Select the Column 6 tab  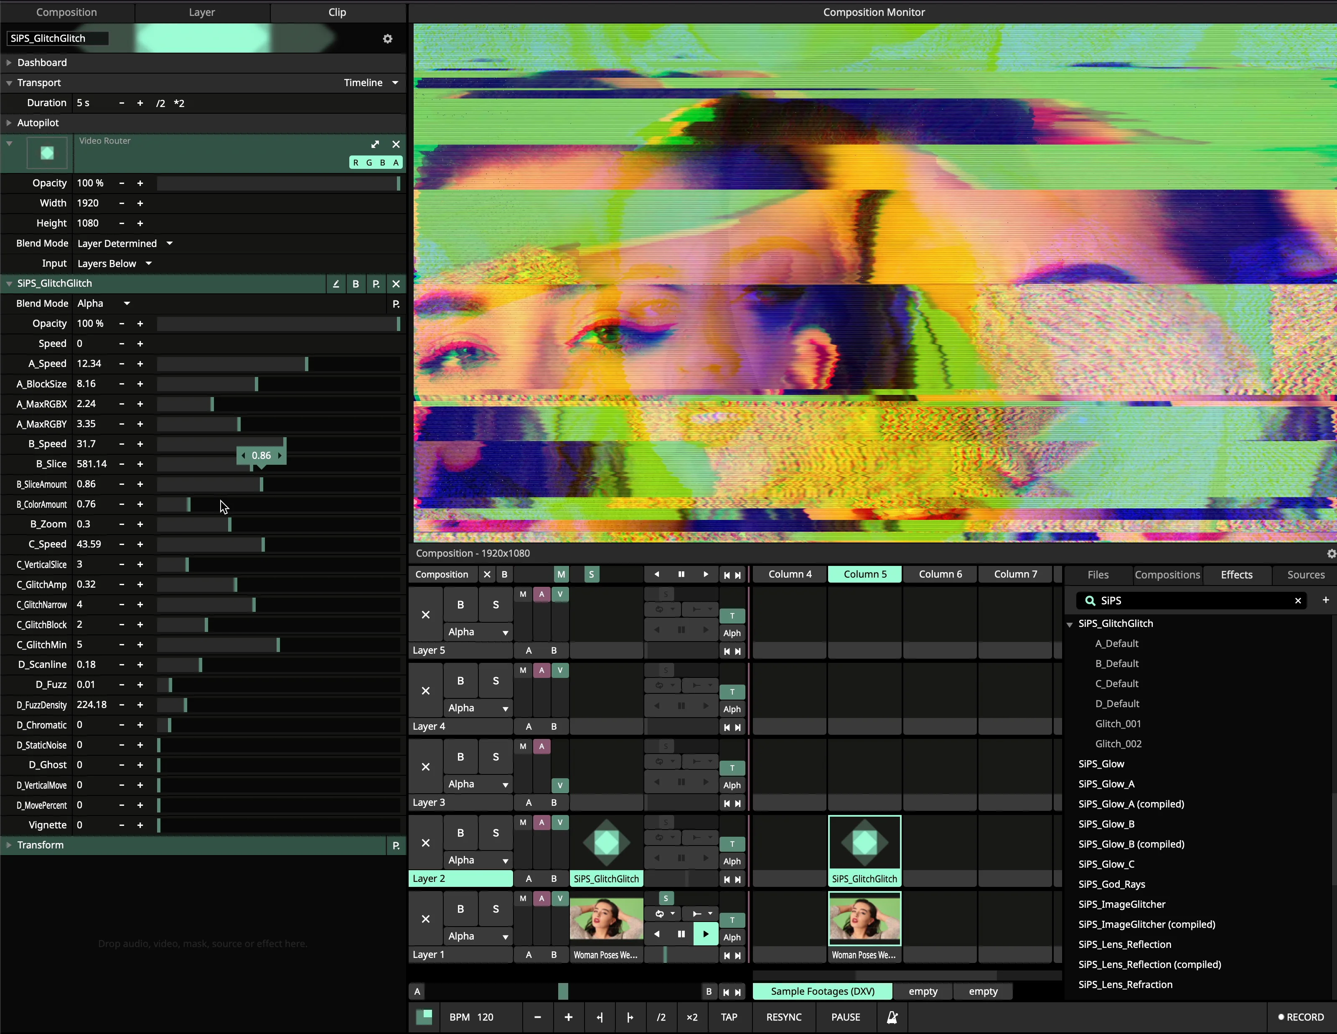[940, 574]
